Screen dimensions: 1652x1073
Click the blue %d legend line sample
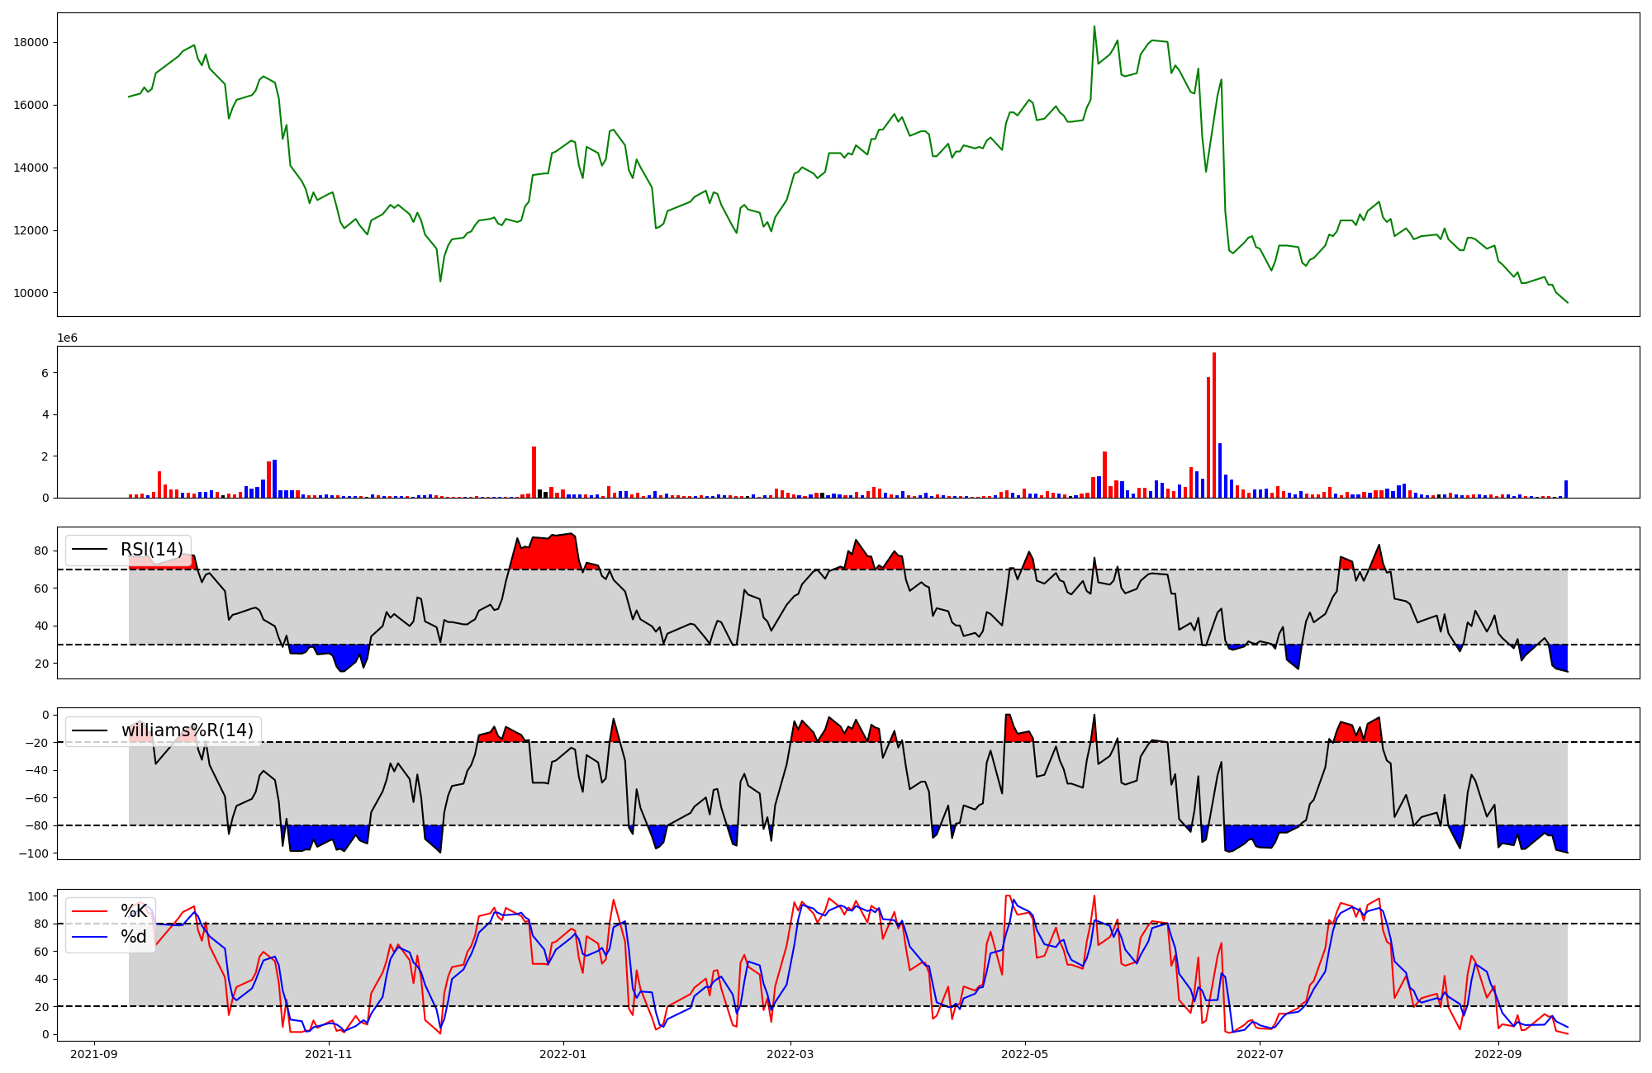point(90,937)
